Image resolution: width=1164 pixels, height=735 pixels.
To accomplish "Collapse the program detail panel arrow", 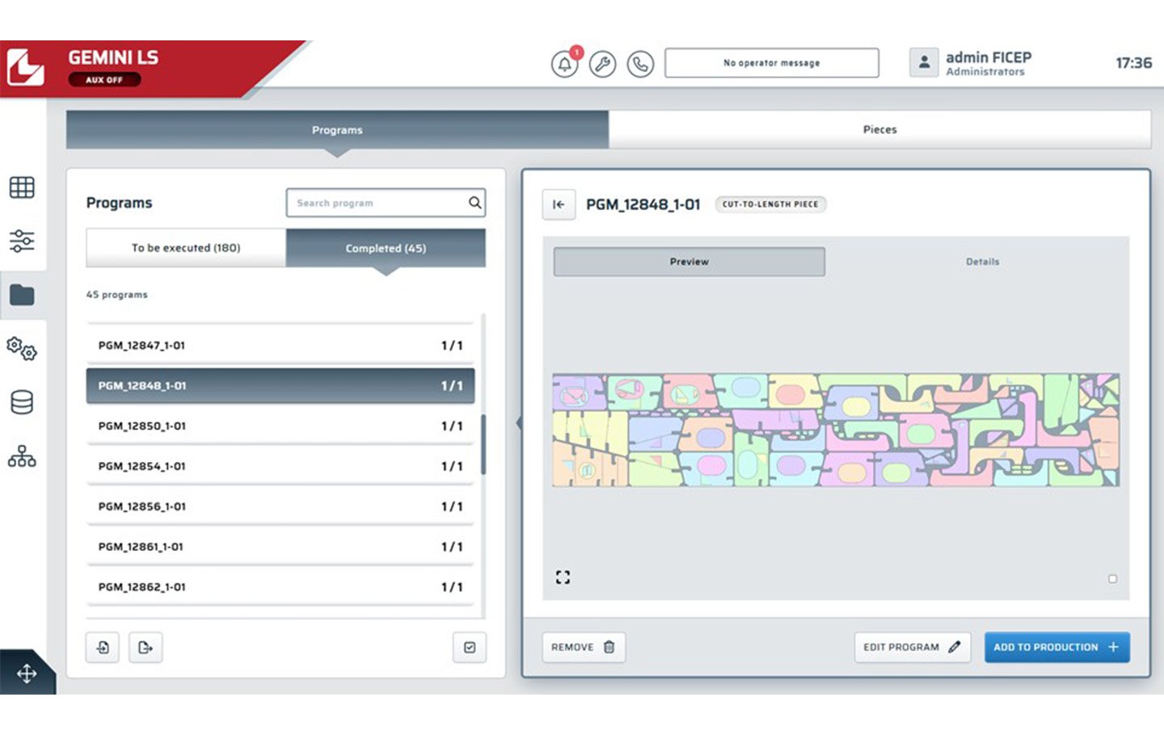I will tap(559, 204).
